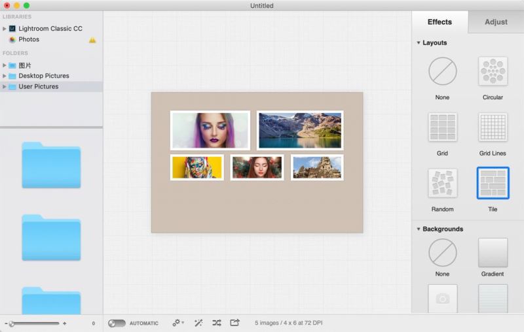Click the '5 images / 4 x 6 at 72 DPI' status text
The height and width of the screenshot is (332, 524).
288,323
